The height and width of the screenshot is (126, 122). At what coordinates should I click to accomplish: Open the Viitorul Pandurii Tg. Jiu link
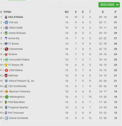tap(21, 81)
